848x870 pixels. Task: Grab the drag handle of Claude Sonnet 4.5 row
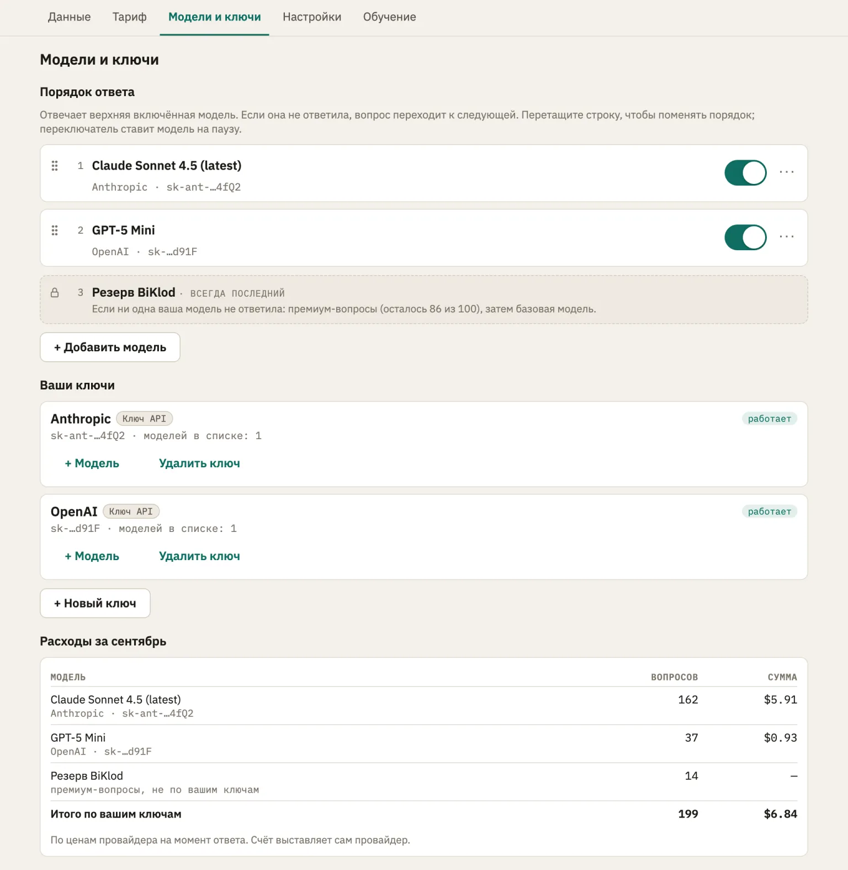click(55, 166)
